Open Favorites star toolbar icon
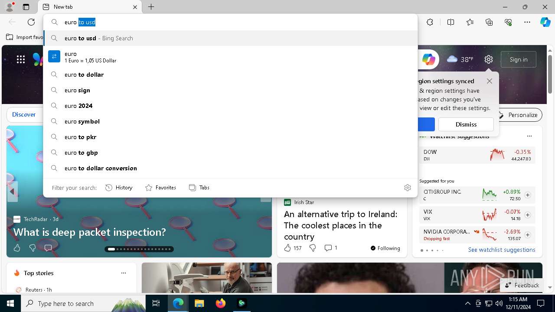 pos(470,22)
